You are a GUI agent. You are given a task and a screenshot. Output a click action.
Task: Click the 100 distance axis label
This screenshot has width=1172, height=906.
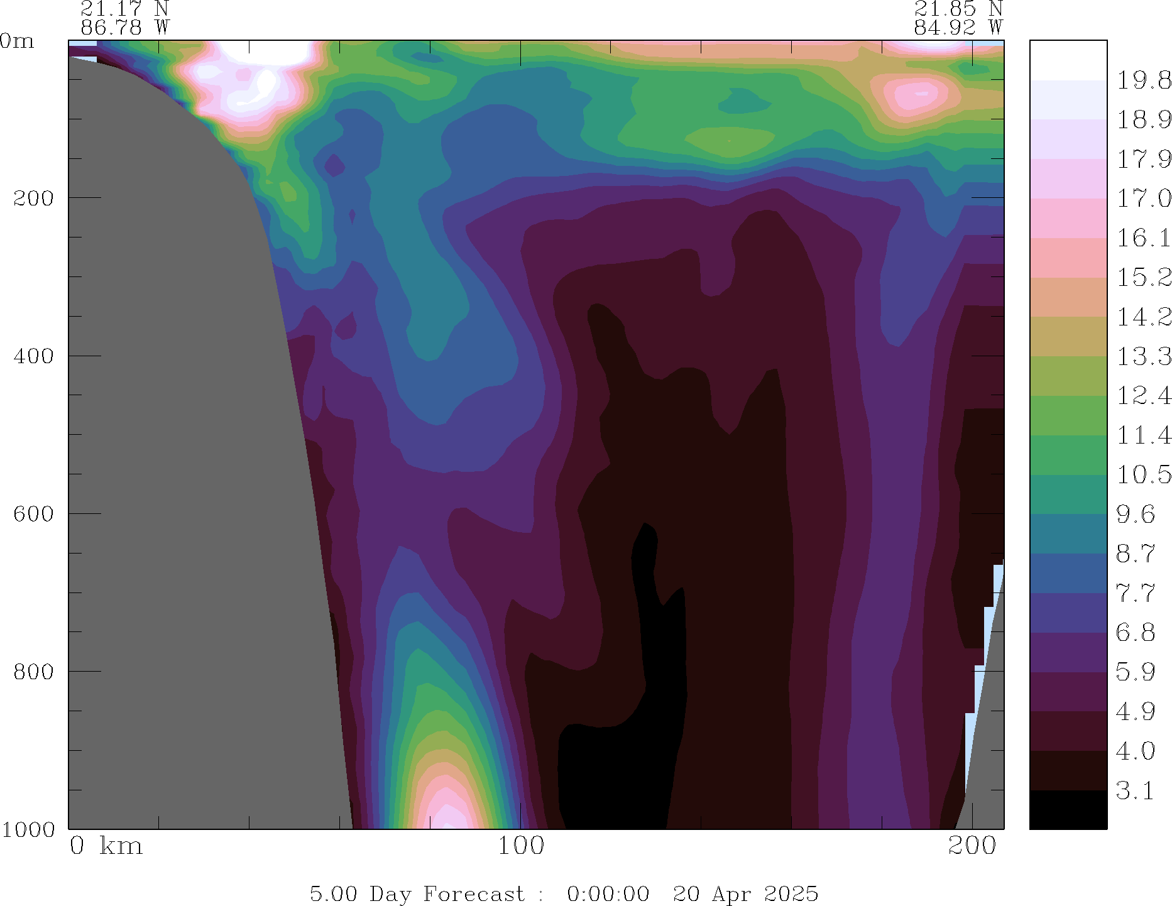(520, 846)
